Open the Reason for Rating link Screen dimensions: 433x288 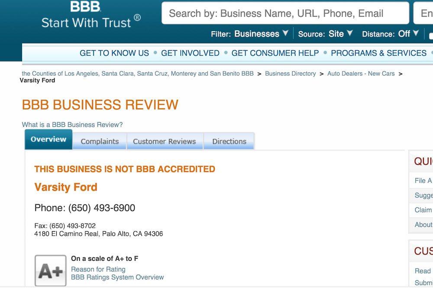(98, 269)
